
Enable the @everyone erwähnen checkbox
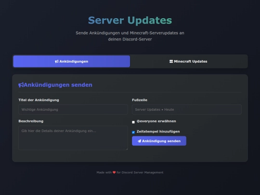(x=133, y=122)
